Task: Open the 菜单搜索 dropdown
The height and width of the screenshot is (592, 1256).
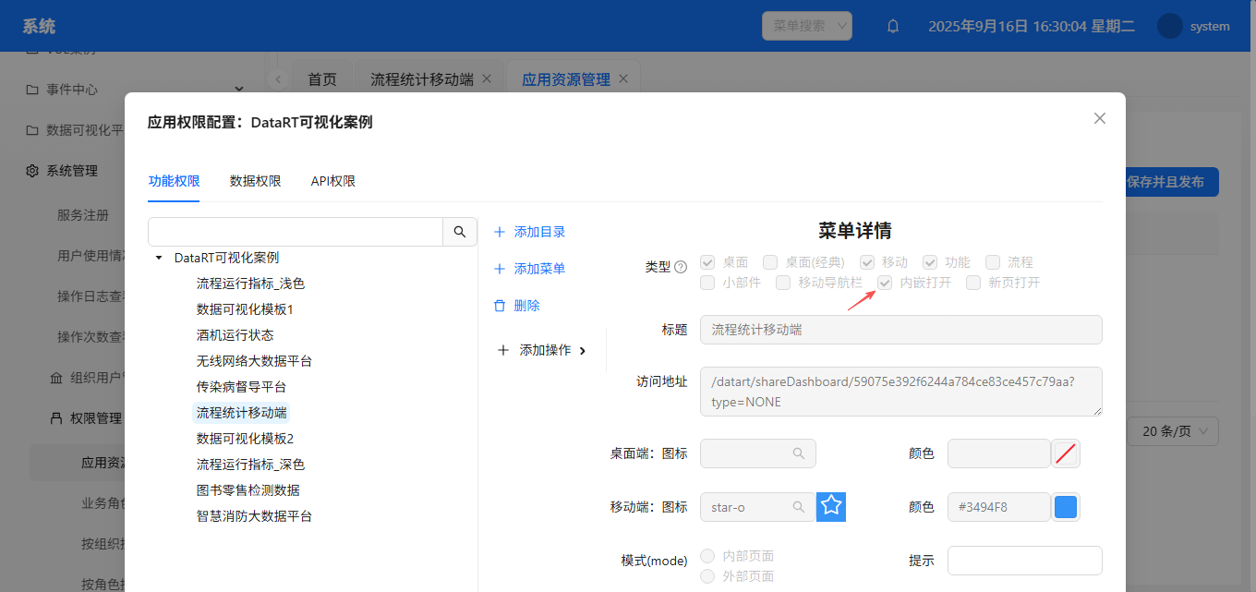Action: coord(806,26)
